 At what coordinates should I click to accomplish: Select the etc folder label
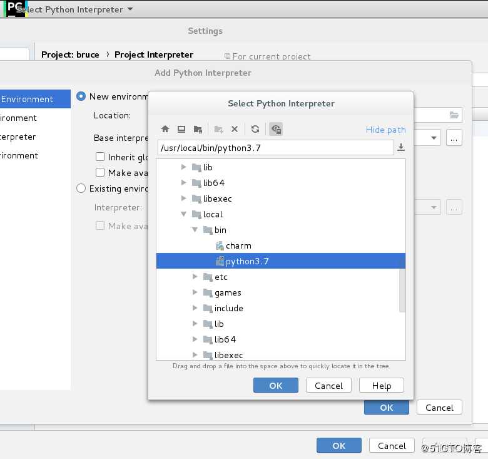pyautogui.click(x=221, y=277)
